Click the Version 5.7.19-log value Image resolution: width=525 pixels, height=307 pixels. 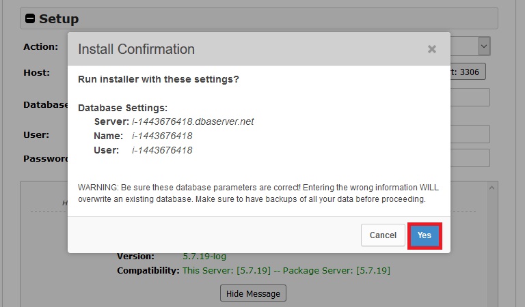coord(204,257)
